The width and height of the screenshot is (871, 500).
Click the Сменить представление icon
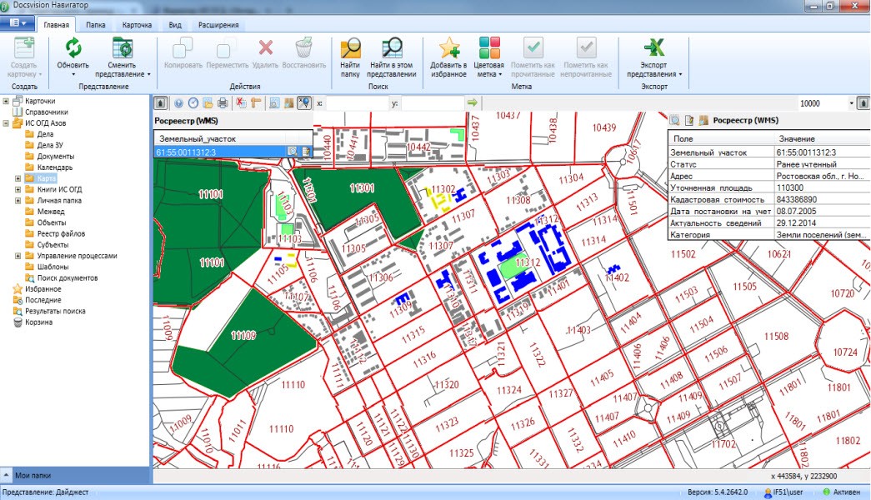point(123,47)
